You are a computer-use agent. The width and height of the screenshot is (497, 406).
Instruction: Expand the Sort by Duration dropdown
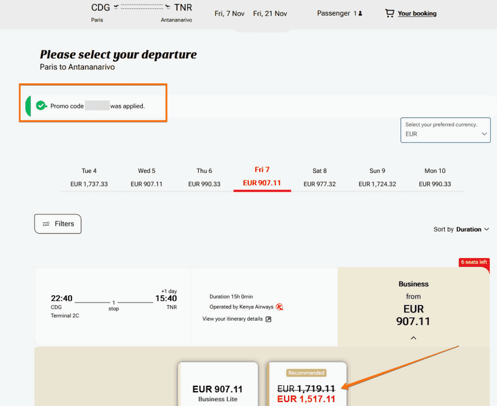point(461,229)
